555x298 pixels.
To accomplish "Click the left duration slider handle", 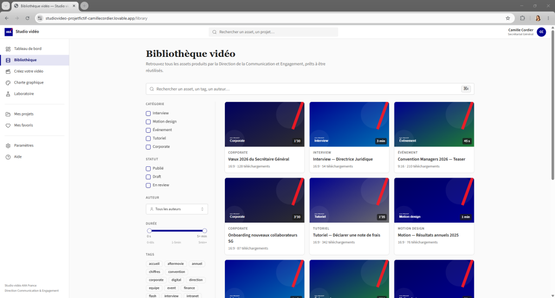I will point(149,231).
